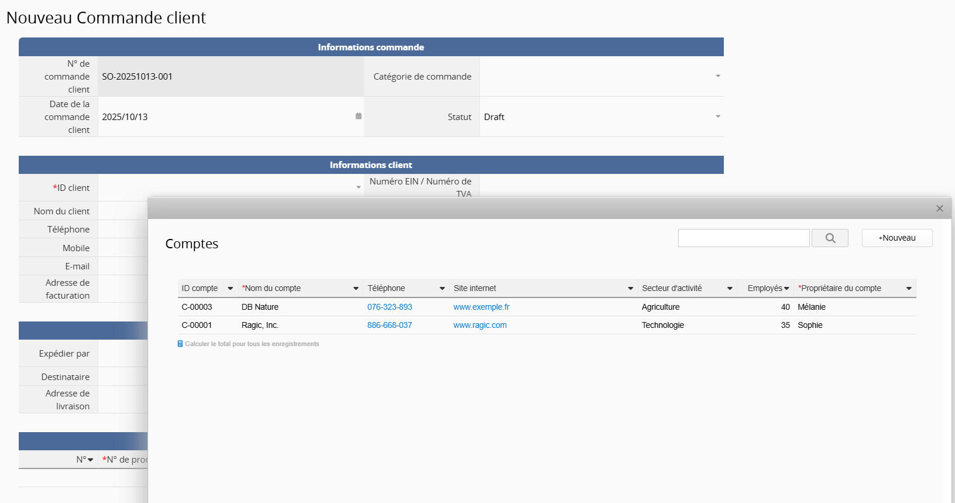Select the DB Nature account row

[x=260, y=307]
